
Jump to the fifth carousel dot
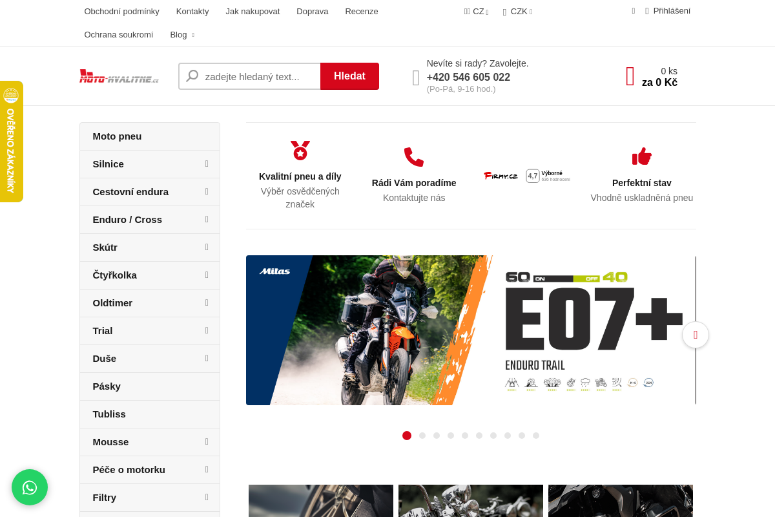tap(465, 436)
